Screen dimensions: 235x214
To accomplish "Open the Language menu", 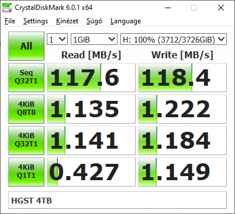I will [126, 21].
